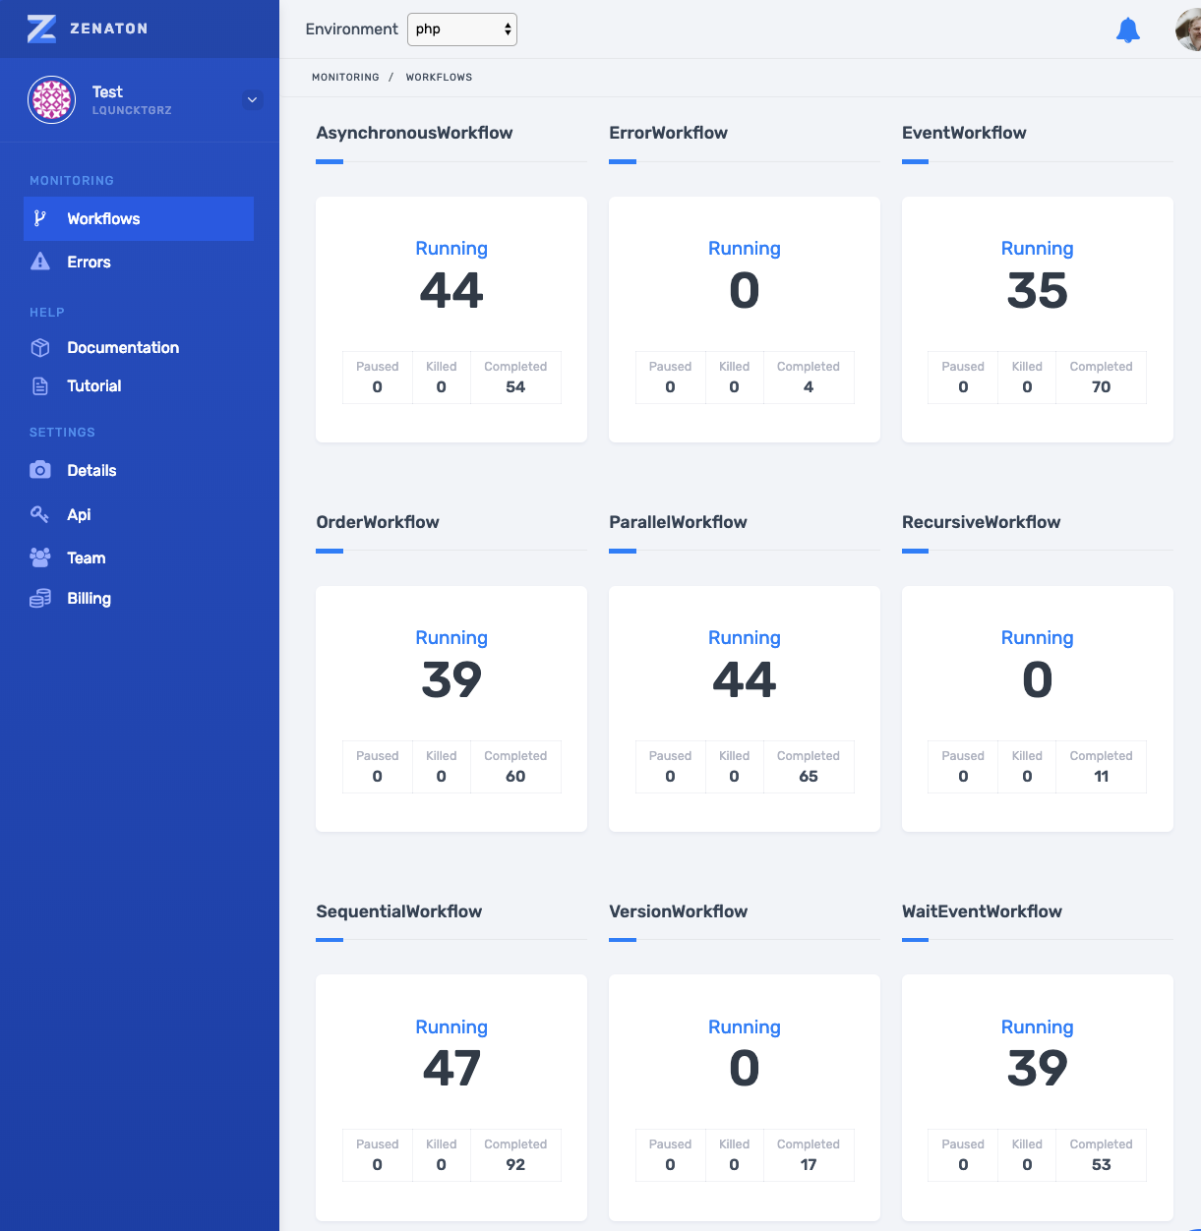The height and width of the screenshot is (1231, 1201).
Task: Click the Zenaton logo icon
Action: point(41,29)
